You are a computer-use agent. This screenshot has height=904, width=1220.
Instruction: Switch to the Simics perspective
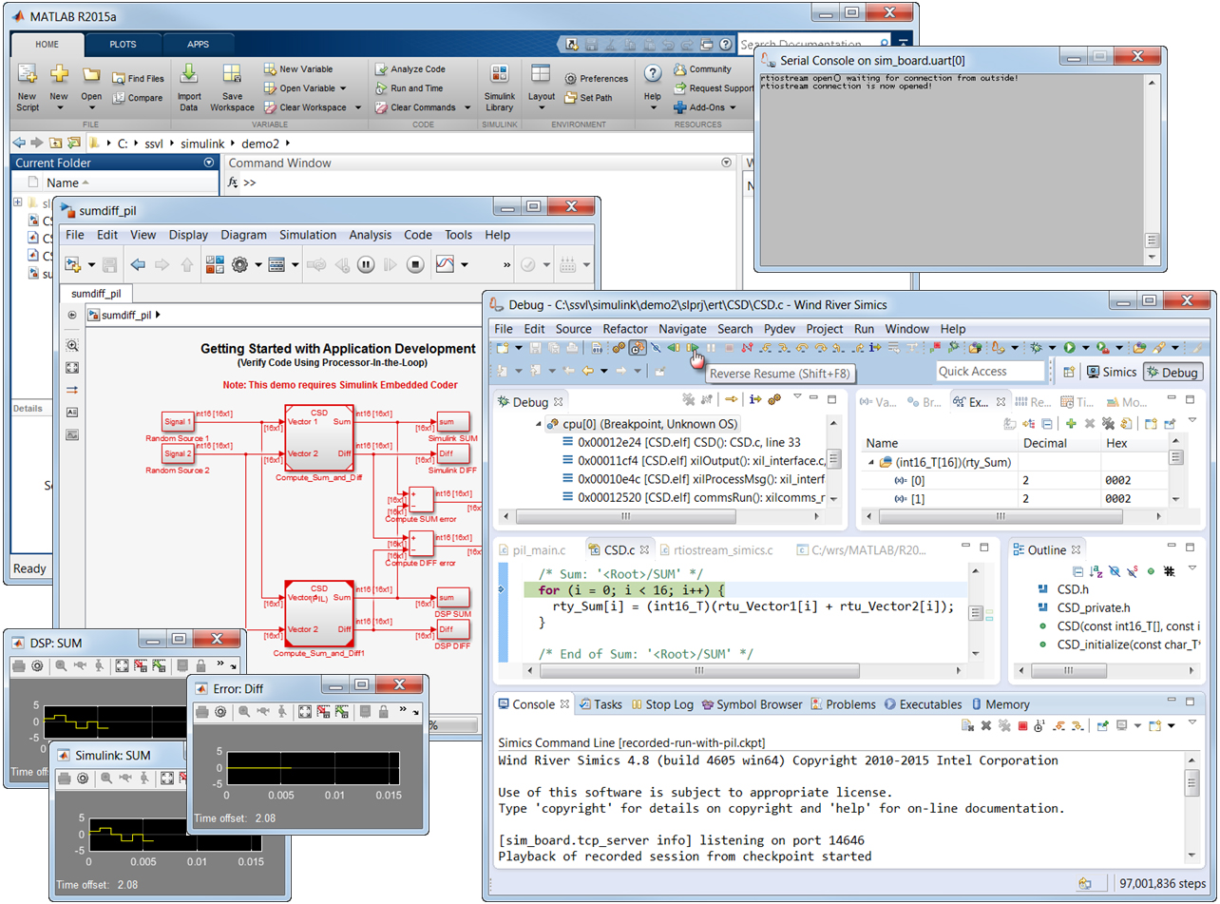coord(1113,372)
